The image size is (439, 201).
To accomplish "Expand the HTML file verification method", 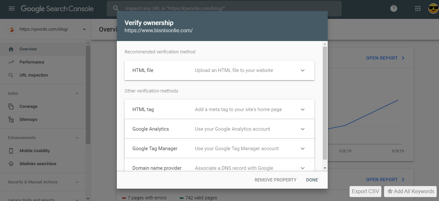I will click(x=303, y=70).
